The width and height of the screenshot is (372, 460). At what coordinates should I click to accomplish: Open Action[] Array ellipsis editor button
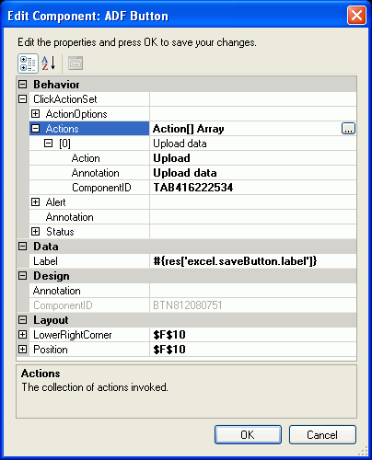348,128
